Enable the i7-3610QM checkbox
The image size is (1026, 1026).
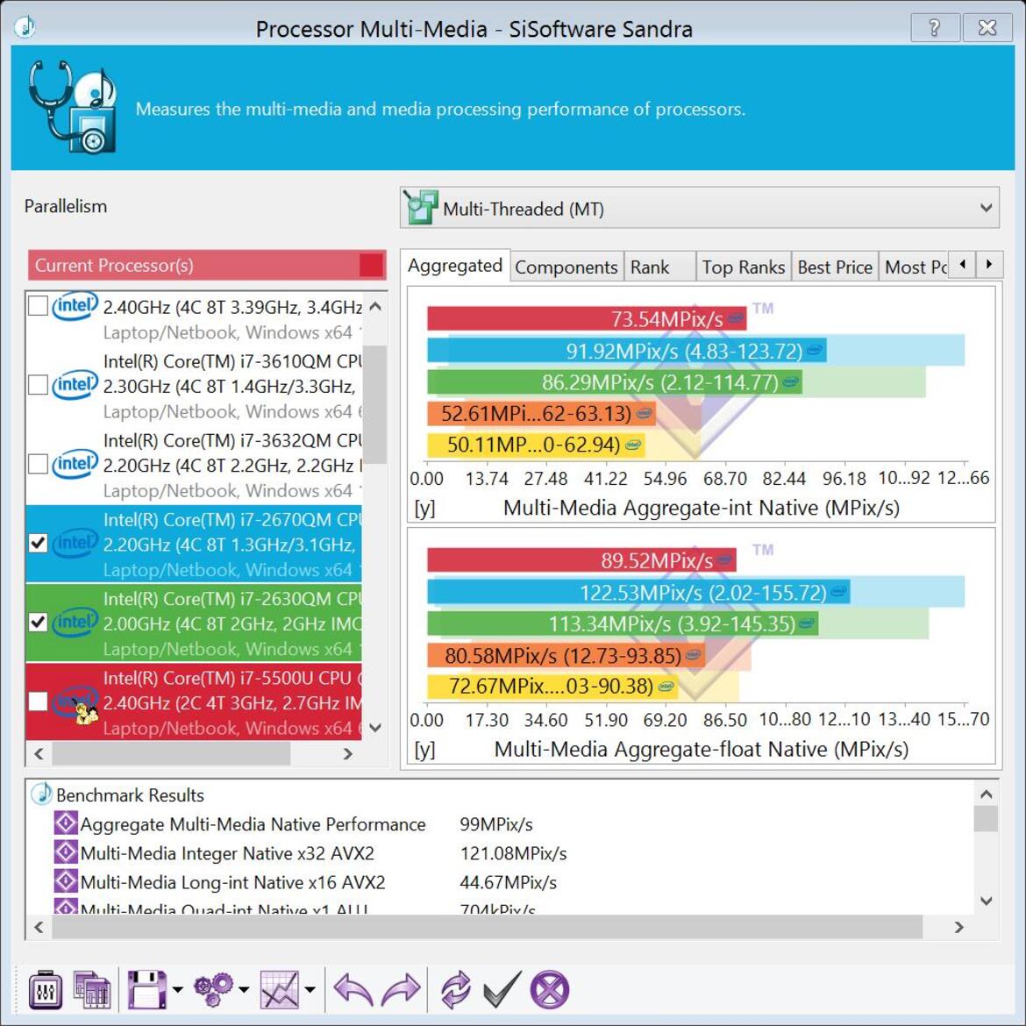pyautogui.click(x=38, y=385)
